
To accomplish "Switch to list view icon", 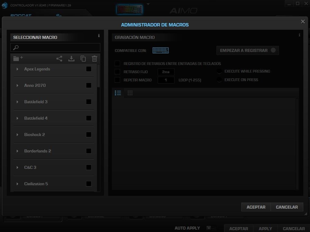I will pos(118,93).
